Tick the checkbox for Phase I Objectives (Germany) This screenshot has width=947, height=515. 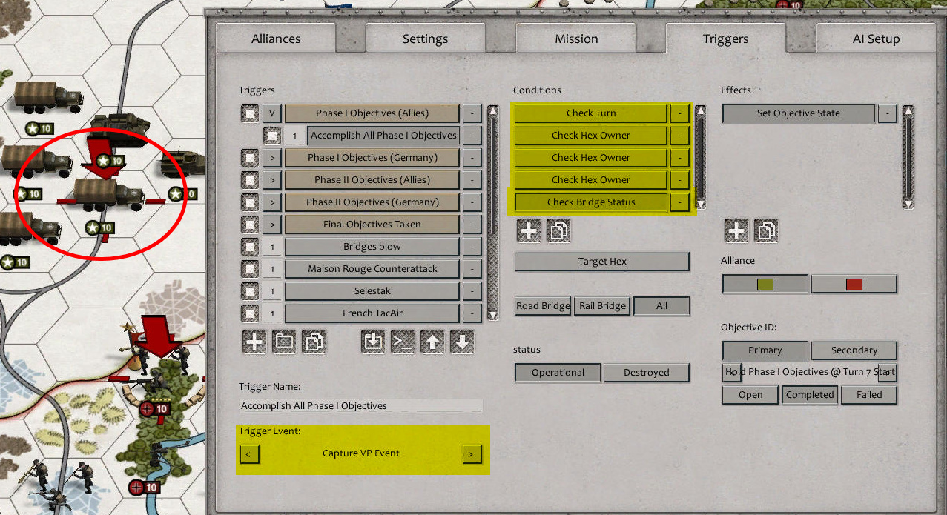tap(250, 158)
